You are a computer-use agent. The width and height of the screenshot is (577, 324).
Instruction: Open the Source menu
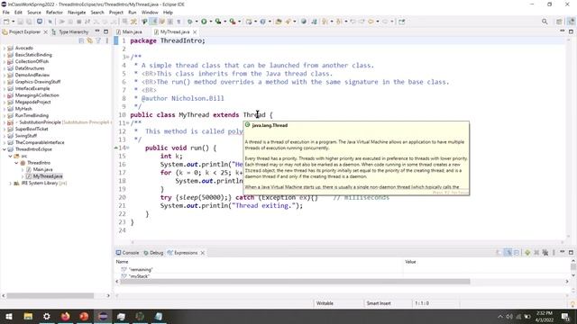click(34, 12)
